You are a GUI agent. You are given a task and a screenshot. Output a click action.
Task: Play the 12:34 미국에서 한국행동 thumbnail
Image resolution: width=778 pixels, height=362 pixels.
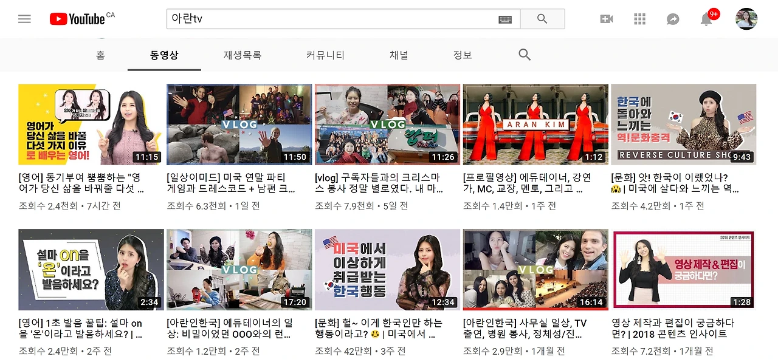tap(387, 270)
